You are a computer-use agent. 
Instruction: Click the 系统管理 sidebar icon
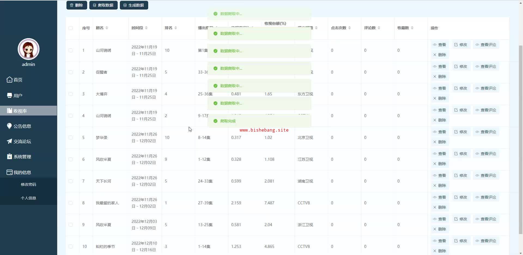pos(10,156)
